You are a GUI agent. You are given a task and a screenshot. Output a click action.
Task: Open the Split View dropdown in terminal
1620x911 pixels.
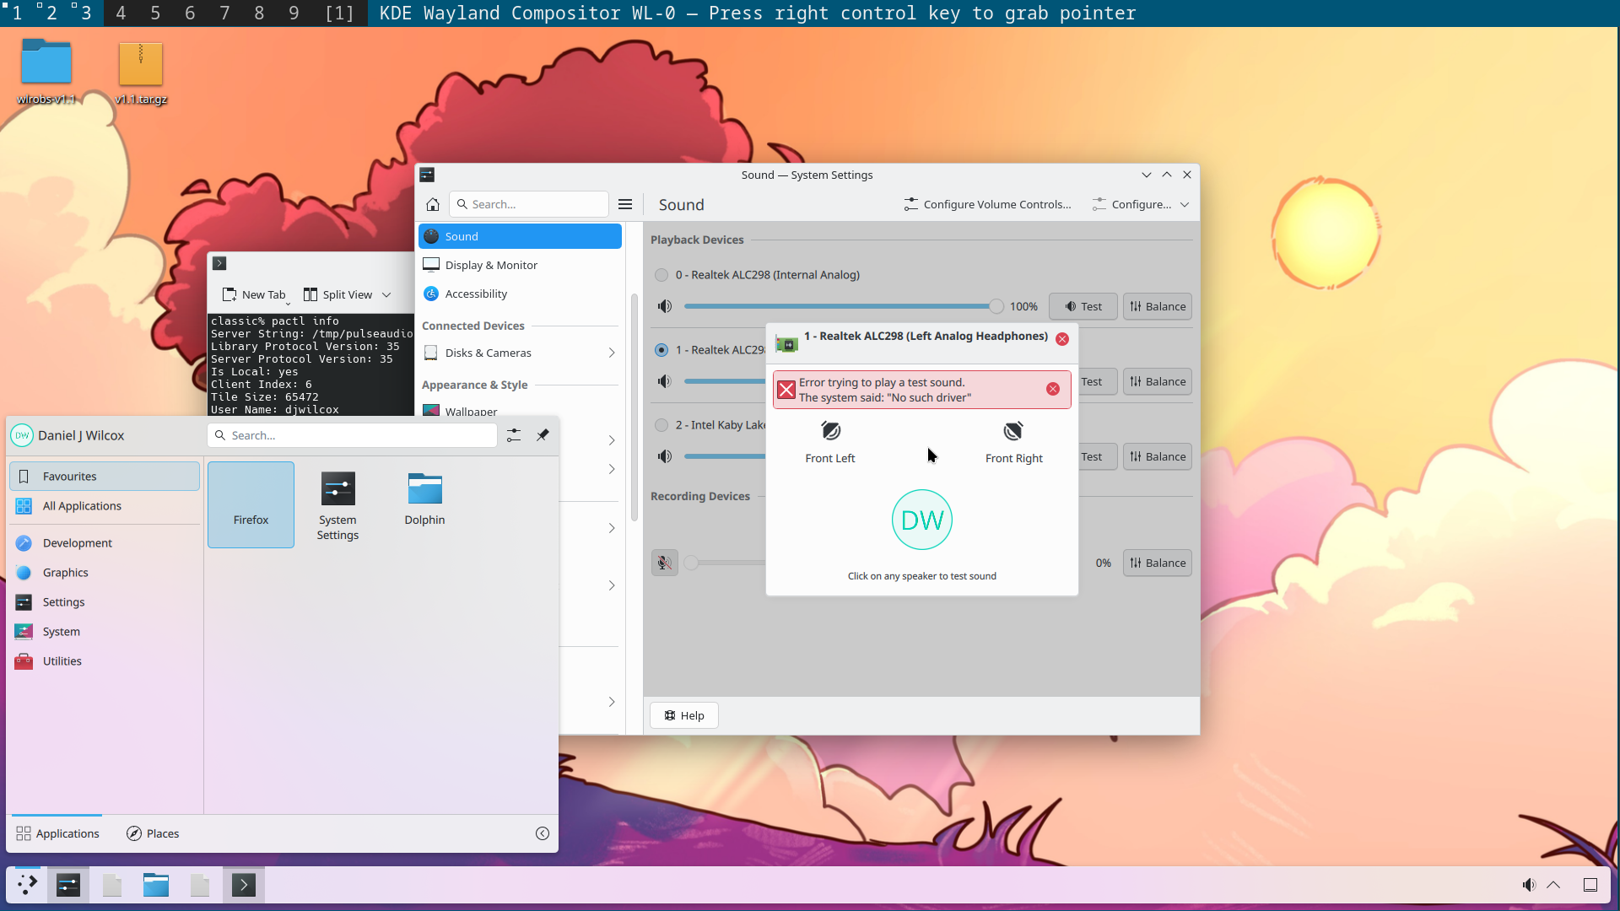(386, 294)
